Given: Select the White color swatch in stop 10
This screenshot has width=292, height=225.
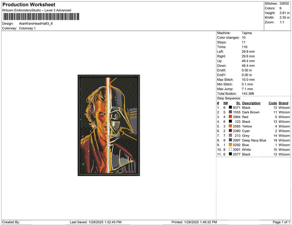Looking at the screenshot, I should (230, 149).
